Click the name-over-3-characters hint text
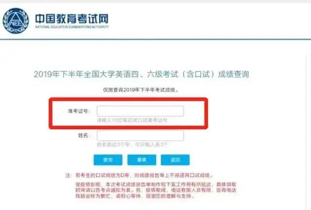 click(x=132, y=144)
